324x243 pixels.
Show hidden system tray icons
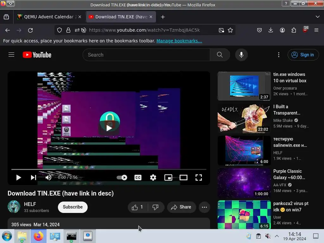277,236
